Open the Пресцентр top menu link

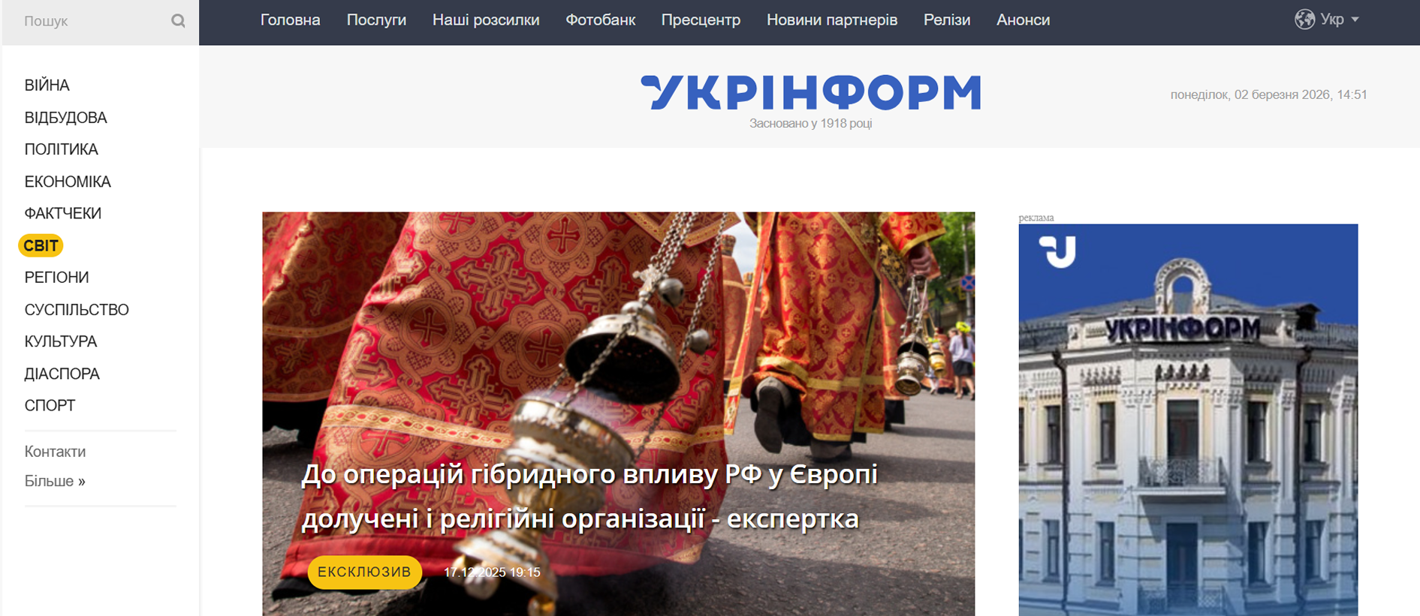click(x=701, y=20)
